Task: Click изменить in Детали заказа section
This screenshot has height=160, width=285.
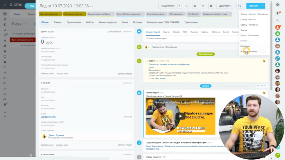Action: (x=127, y=32)
